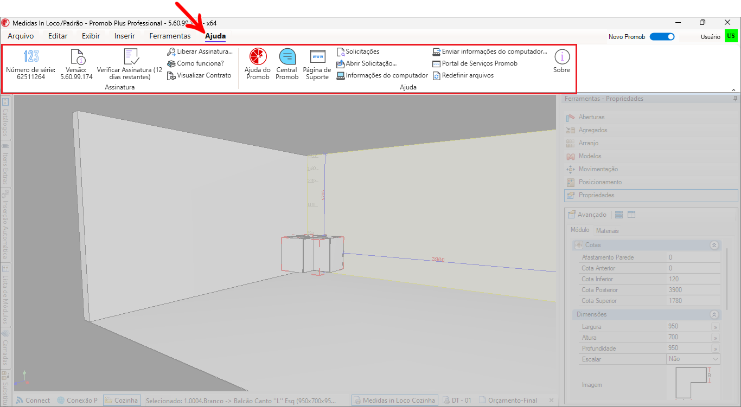Select the Cozinha environment tab
Screen dimensions: 741x407
(x=122, y=400)
